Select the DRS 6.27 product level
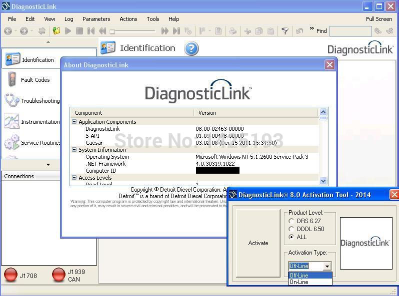The width and height of the screenshot is (399, 296). point(291,221)
